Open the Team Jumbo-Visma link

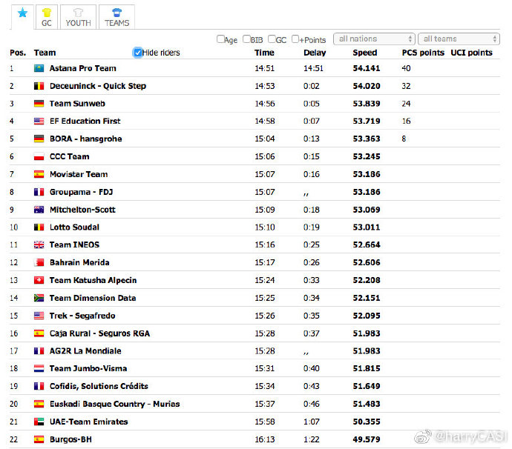tap(88, 368)
